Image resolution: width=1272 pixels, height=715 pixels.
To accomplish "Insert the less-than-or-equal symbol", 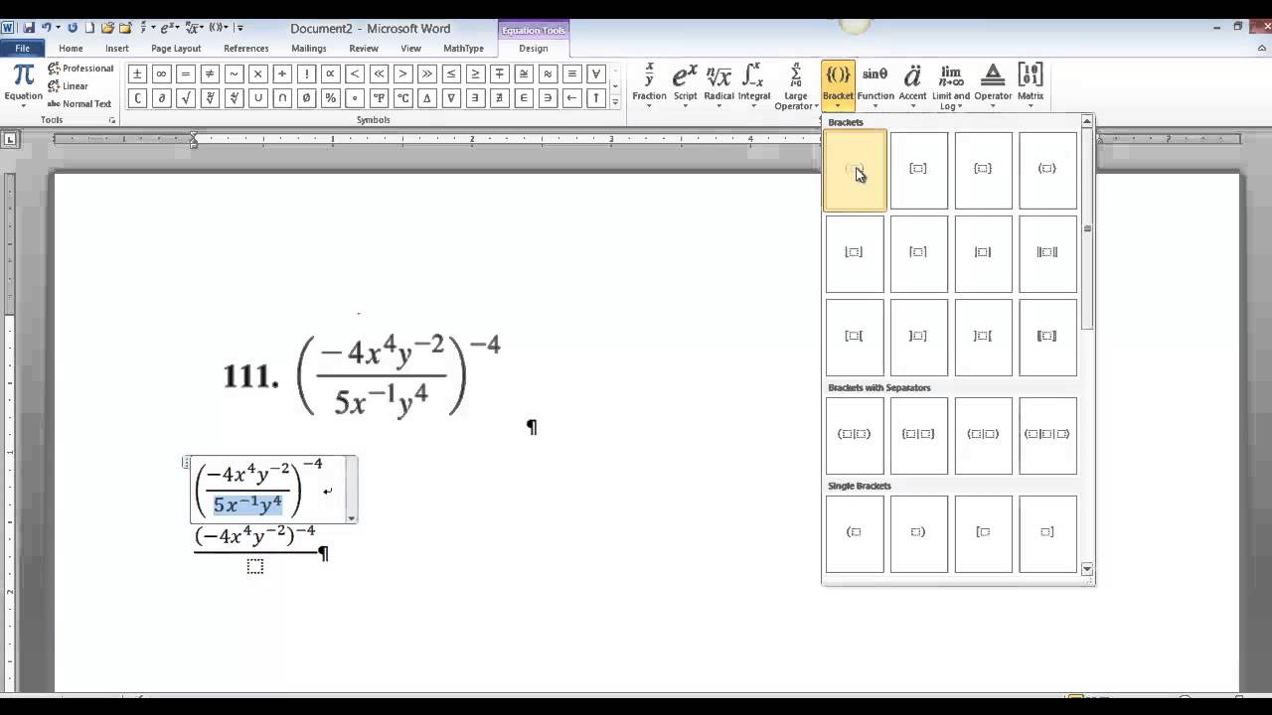I will (x=451, y=73).
